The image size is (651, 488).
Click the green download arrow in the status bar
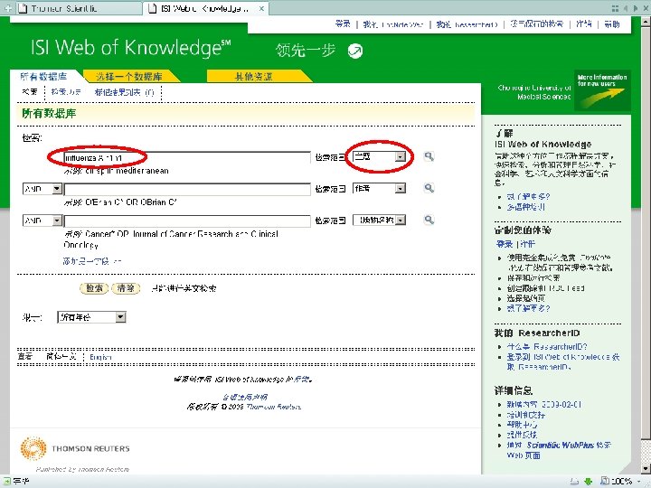point(588,482)
